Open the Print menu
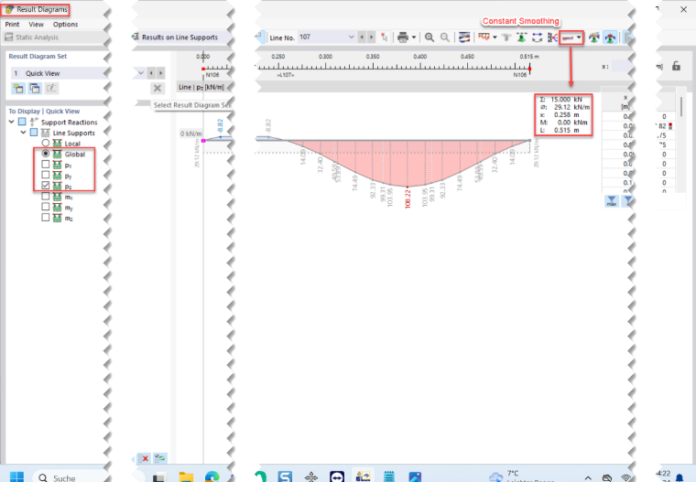The height and width of the screenshot is (482, 696). click(x=12, y=25)
